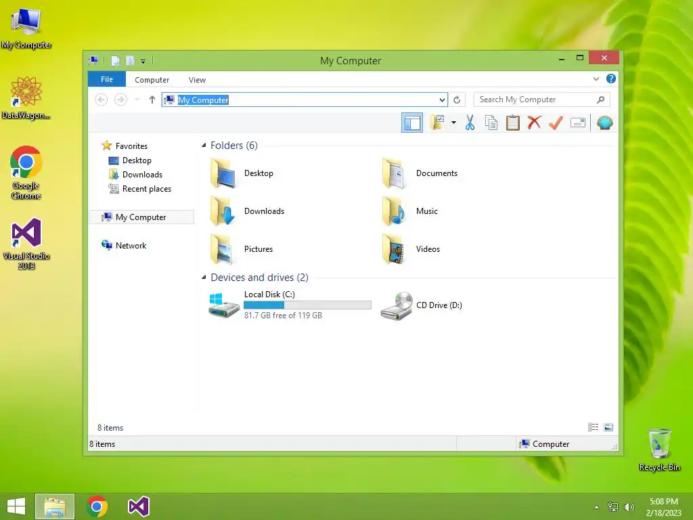Select My Computer in navigation pane
This screenshot has height=520, width=693.
coord(141,217)
